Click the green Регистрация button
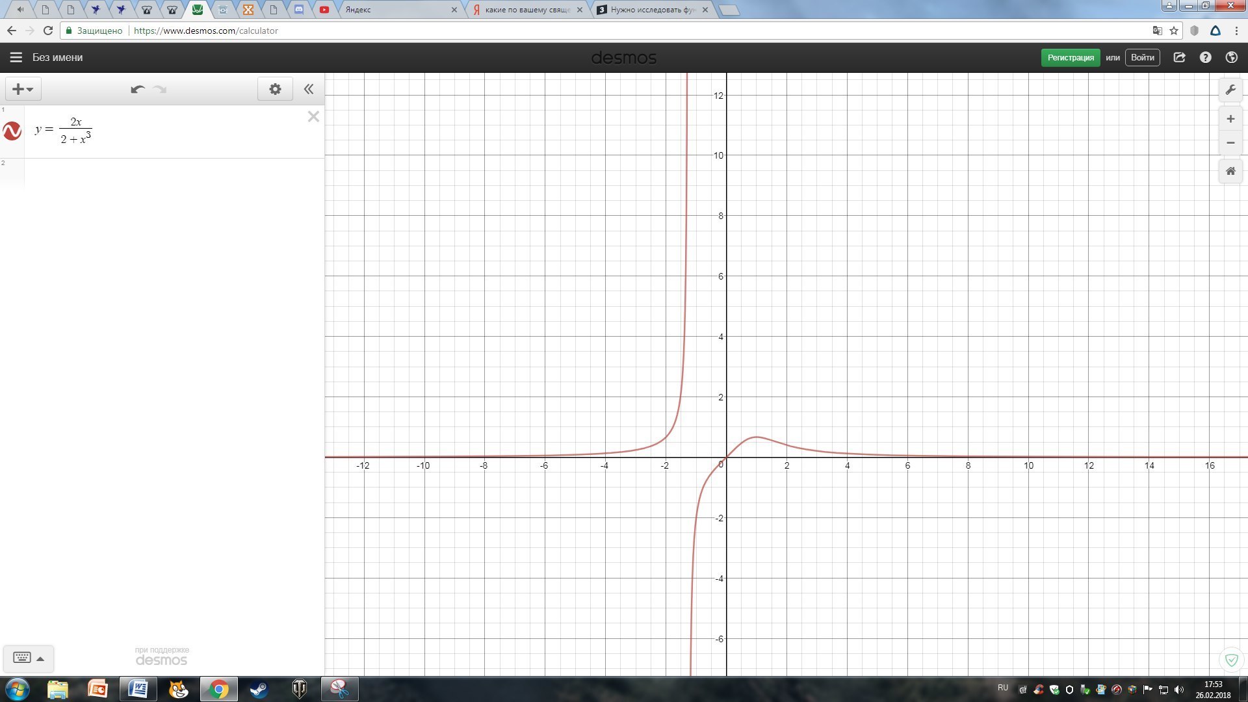The height and width of the screenshot is (702, 1248). (1070, 57)
